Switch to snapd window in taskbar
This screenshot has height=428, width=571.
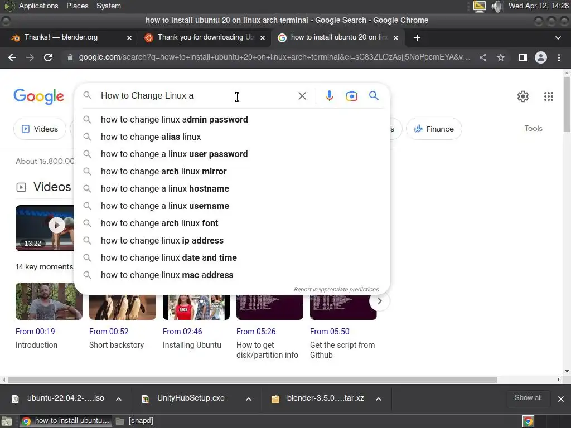coord(136,421)
